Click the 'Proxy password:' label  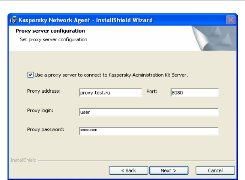click(46, 129)
